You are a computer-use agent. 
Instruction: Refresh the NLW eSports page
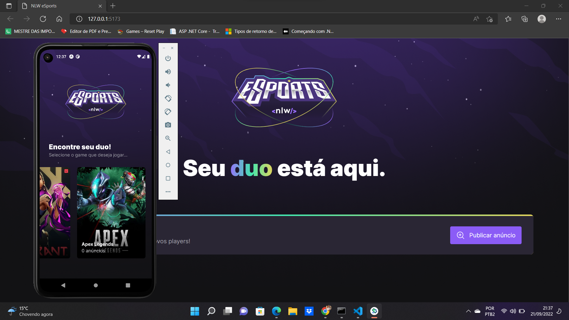(43, 19)
